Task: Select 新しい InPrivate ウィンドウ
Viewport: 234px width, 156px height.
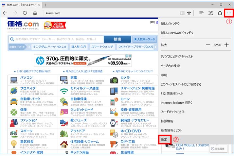Action: tap(177, 33)
